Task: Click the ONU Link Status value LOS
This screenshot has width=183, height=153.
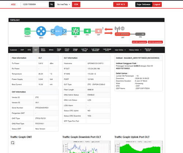Action: click(89, 100)
